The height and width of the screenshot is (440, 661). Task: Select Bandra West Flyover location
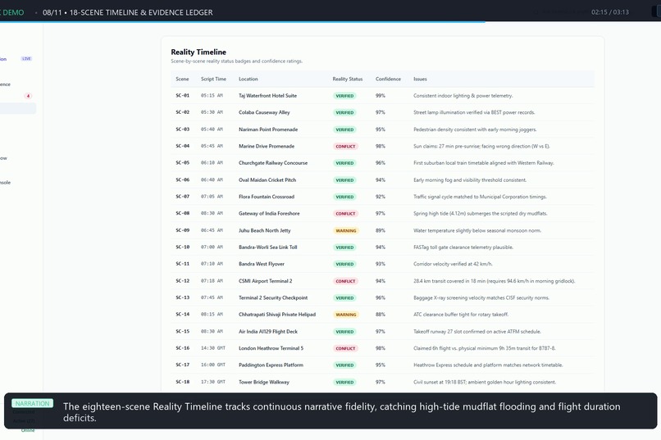tap(262, 264)
